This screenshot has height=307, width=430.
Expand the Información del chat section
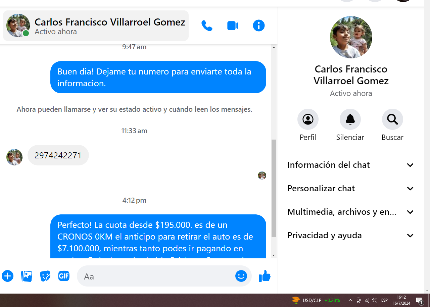pyautogui.click(x=351, y=165)
